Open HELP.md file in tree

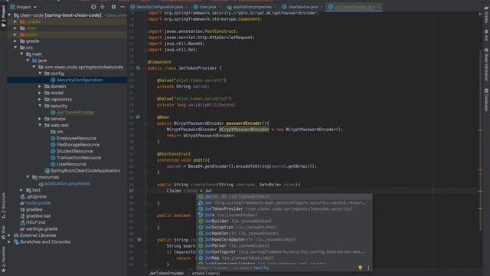pyautogui.click(x=35, y=222)
